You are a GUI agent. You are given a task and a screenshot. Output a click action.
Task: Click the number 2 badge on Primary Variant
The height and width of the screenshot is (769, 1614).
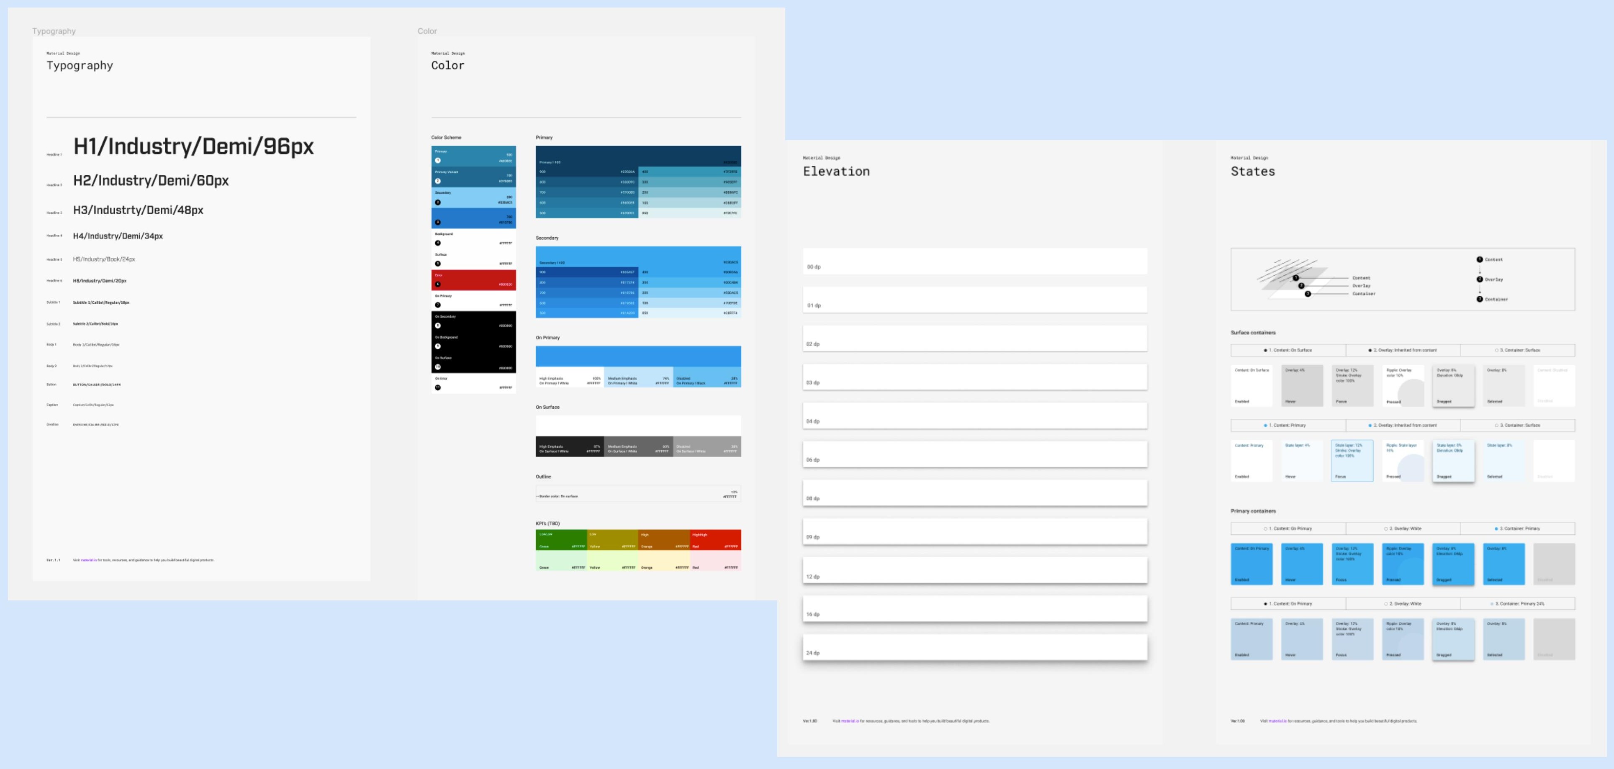pyautogui.click(x=438, y=182)
